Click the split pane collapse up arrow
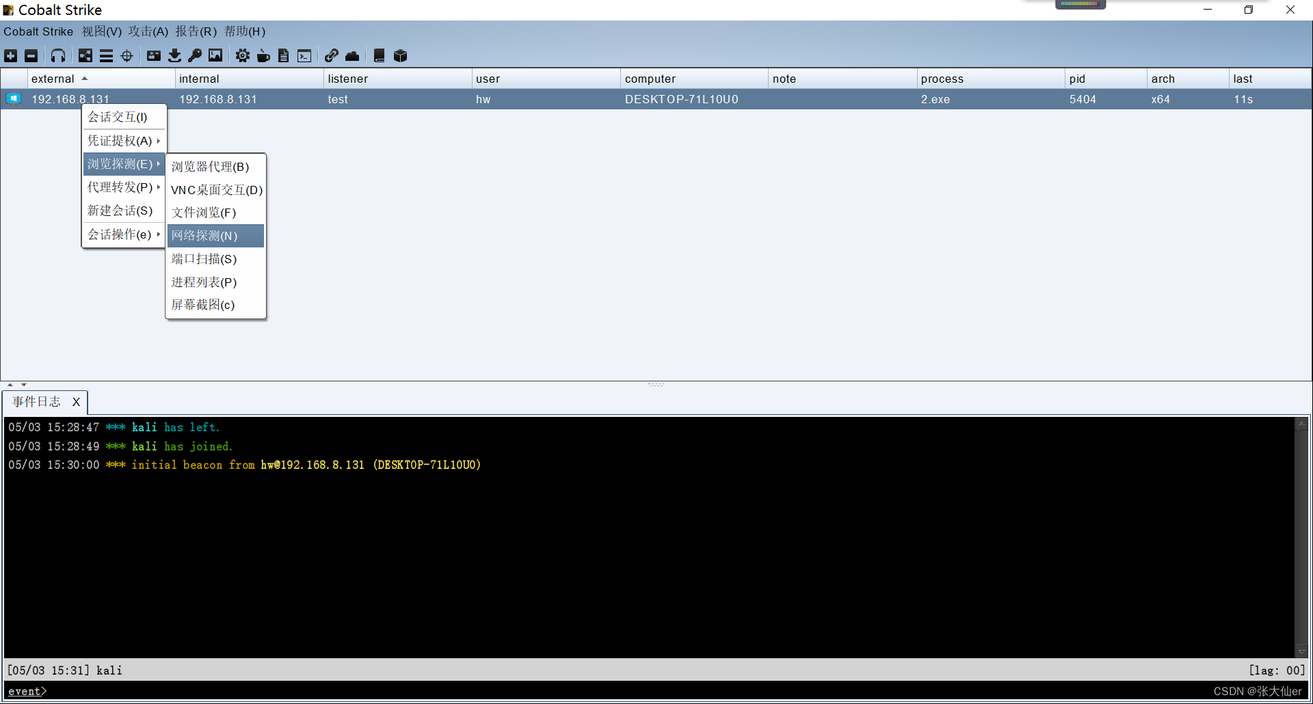Viewport: 1313px width, 704px height. coord(10,385)
